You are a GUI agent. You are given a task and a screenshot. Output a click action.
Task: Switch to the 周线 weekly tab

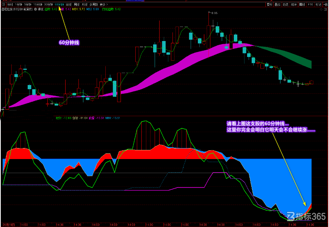click(77, 5)
